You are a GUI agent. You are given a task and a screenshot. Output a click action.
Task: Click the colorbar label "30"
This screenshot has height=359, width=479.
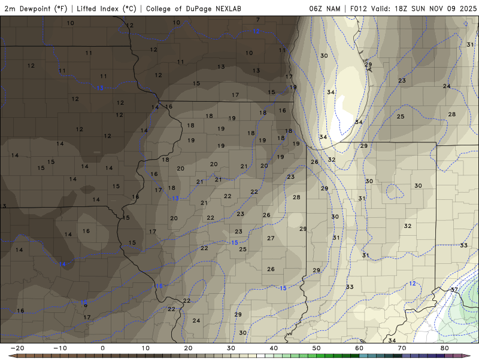[x=231, y=348]
